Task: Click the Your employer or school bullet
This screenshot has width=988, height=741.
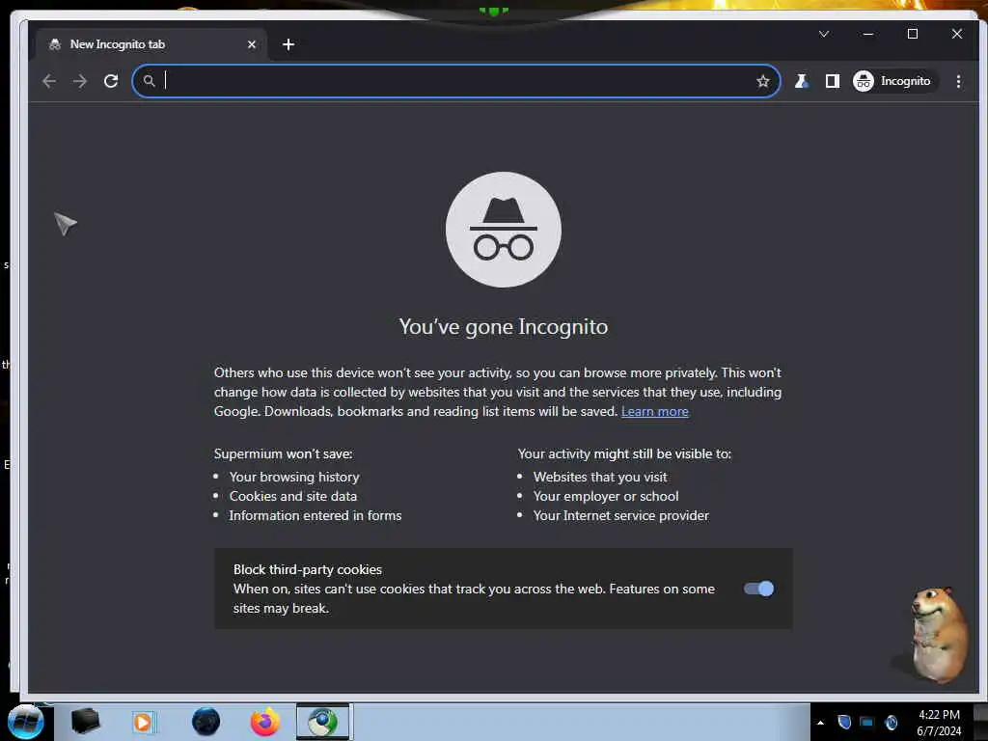Action: pyautogui.click(x=606, y=496)
